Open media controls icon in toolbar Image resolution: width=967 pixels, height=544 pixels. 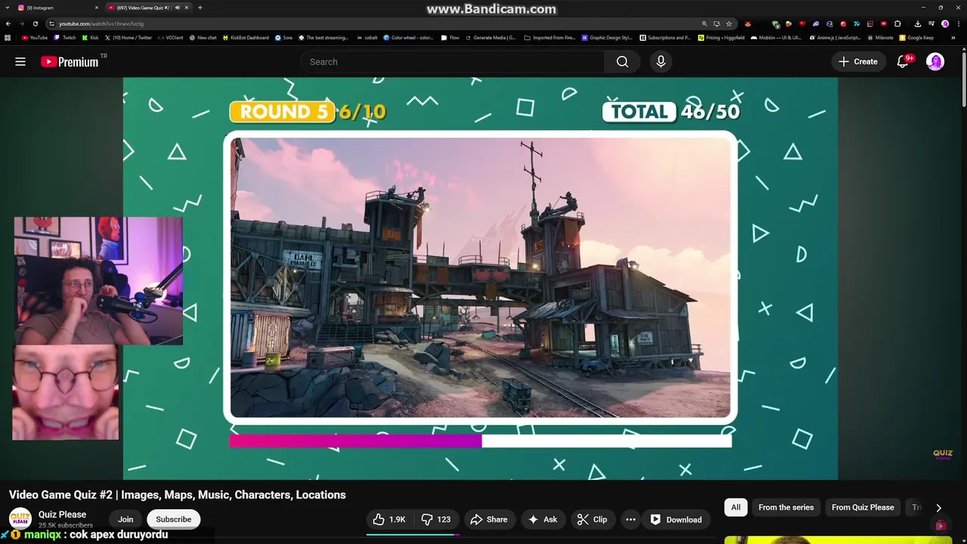click(931, 23)
